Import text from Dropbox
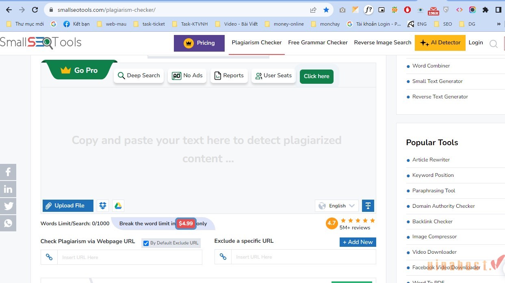This screenshot has width=505, height=283. (x=102, y=205)
